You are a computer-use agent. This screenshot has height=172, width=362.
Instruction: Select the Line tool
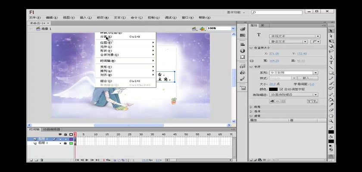pyautogui.click(x=331, y=68)
